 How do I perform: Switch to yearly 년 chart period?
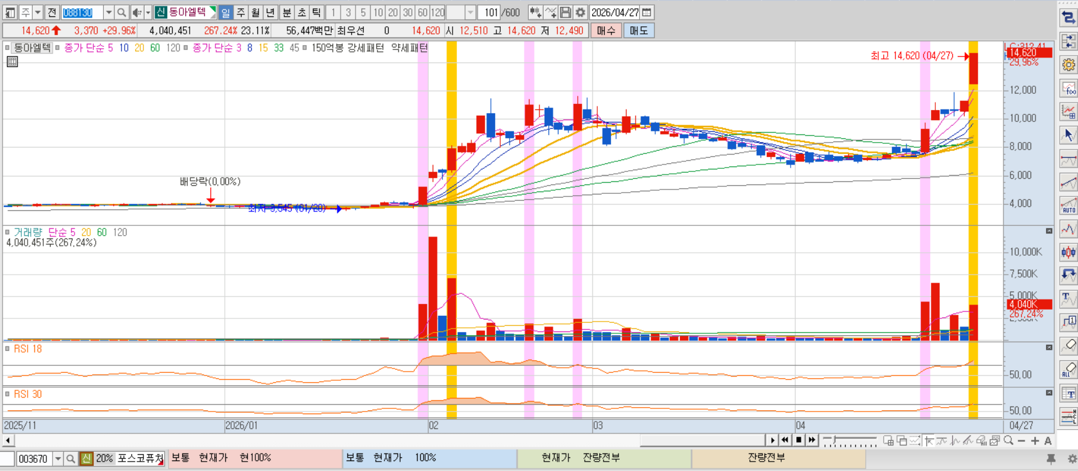270,13
